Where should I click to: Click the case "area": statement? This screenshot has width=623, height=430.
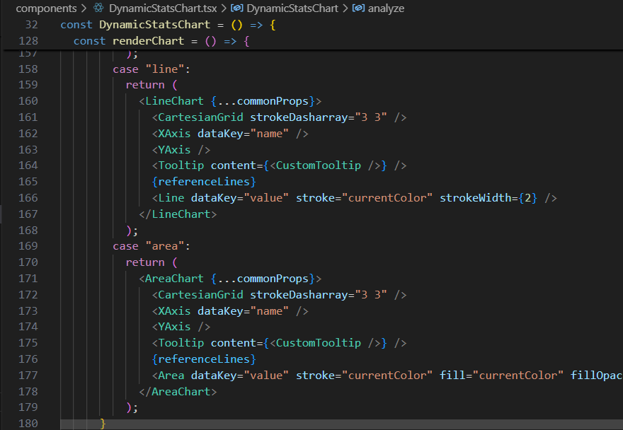pos(152,246)
